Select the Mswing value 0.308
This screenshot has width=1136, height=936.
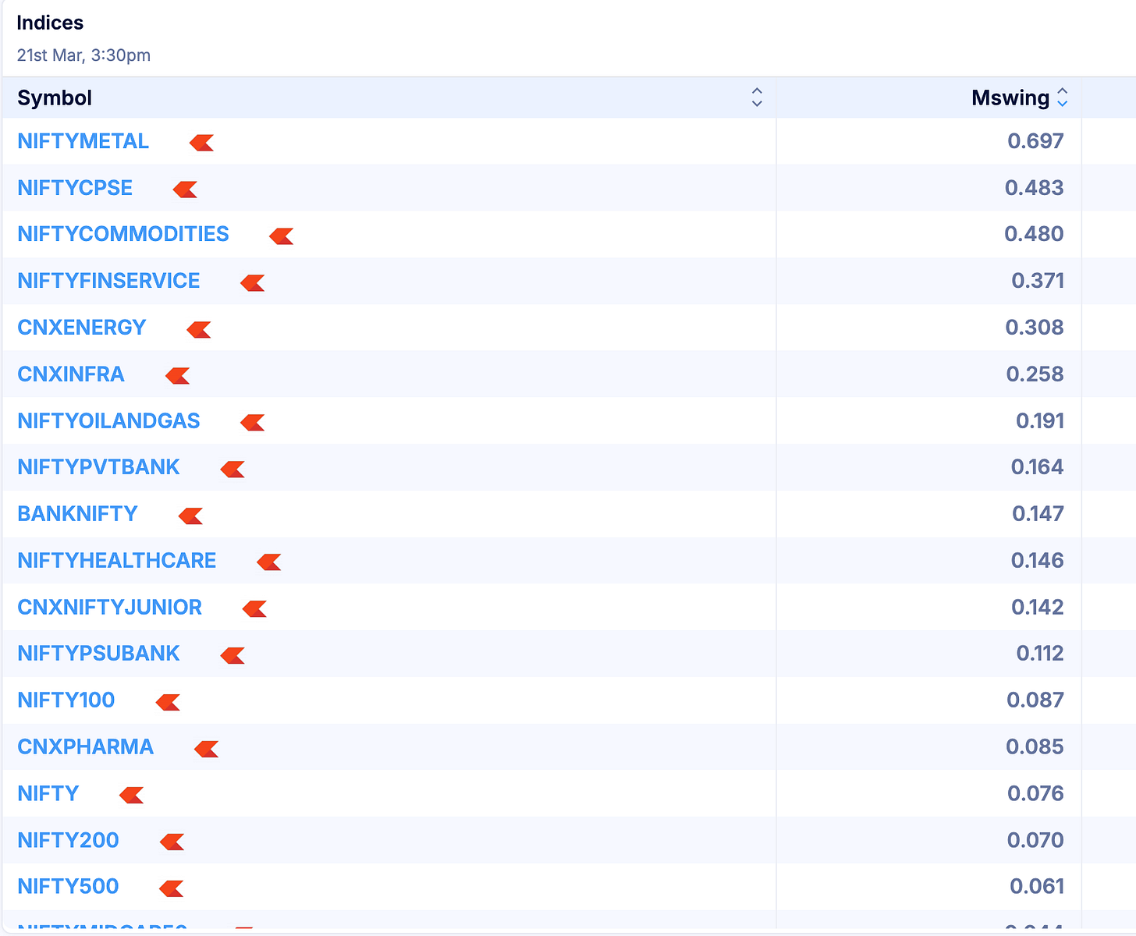click(x=1035, y=328)
